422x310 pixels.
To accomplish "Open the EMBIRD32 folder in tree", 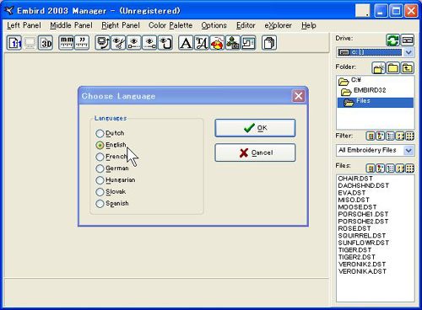I will pos(370,90).
